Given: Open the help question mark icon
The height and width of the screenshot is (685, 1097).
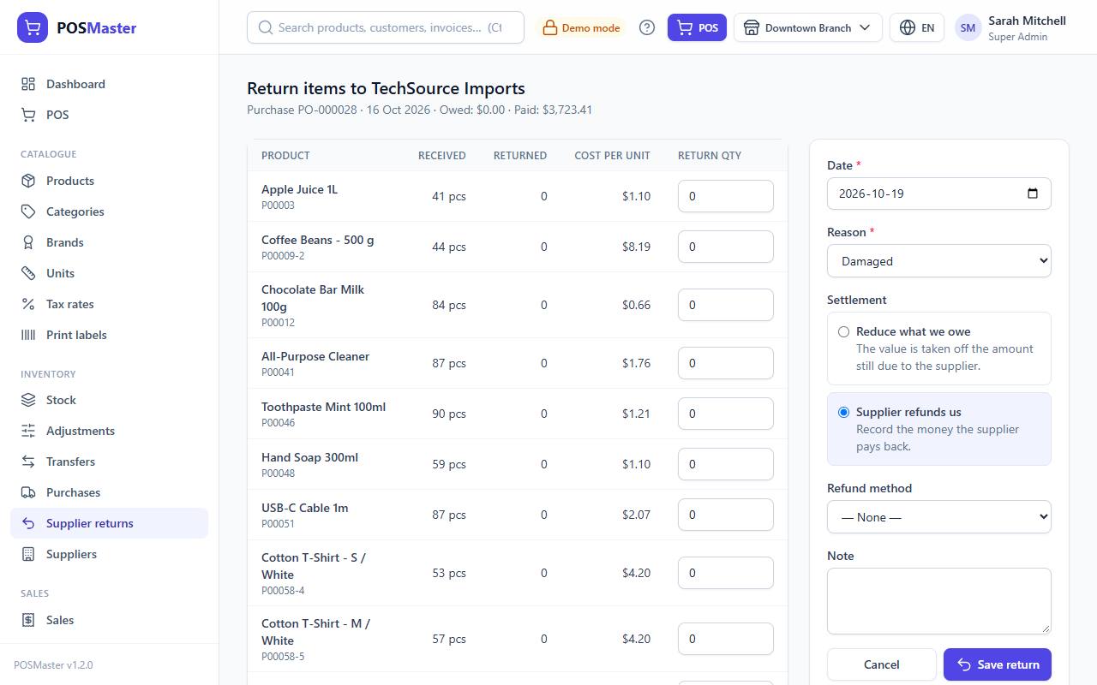Looking at the screenshot, I should coord(647,27).
